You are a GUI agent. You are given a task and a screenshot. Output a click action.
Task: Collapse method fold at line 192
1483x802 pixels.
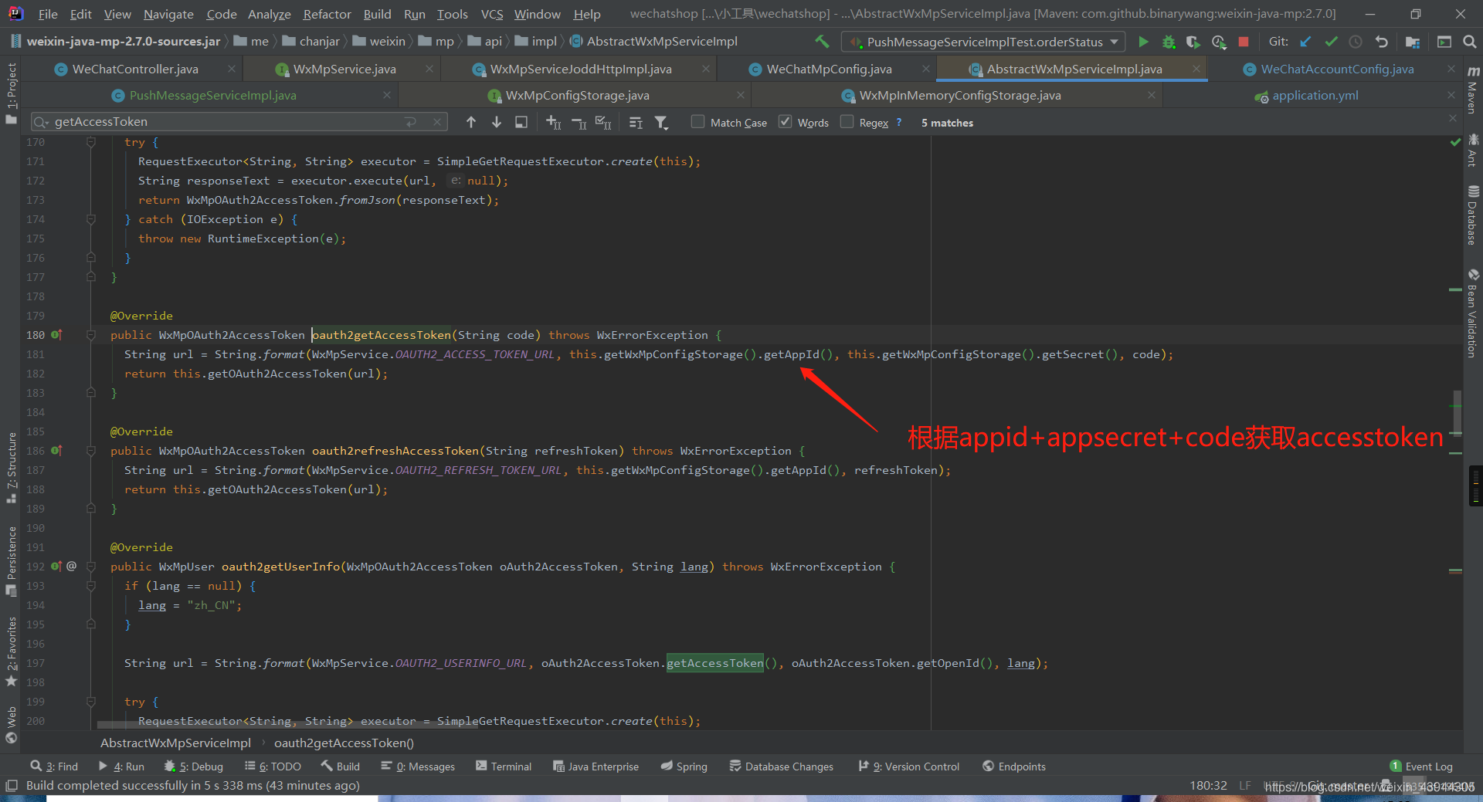(x=91, y=567)
